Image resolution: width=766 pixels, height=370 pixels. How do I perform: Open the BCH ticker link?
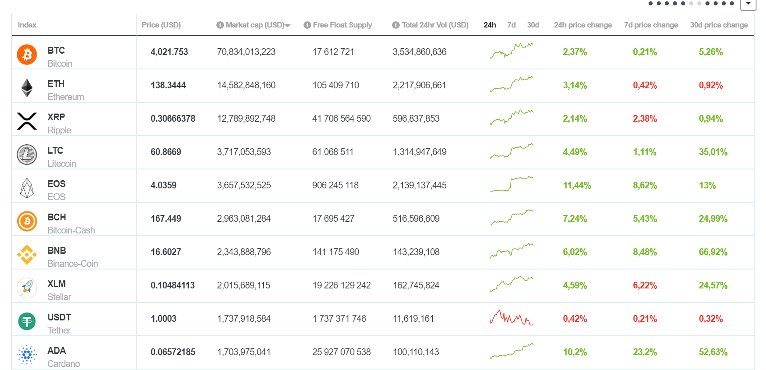coord(56,217)
